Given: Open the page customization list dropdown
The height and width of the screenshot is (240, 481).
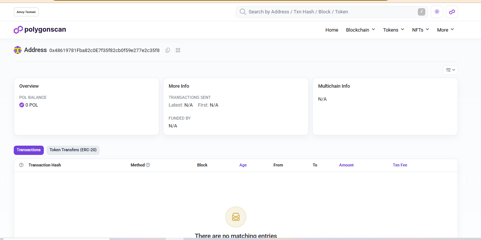Looking at the screenshot, I should pyautogui.click(x=450, y=70).
